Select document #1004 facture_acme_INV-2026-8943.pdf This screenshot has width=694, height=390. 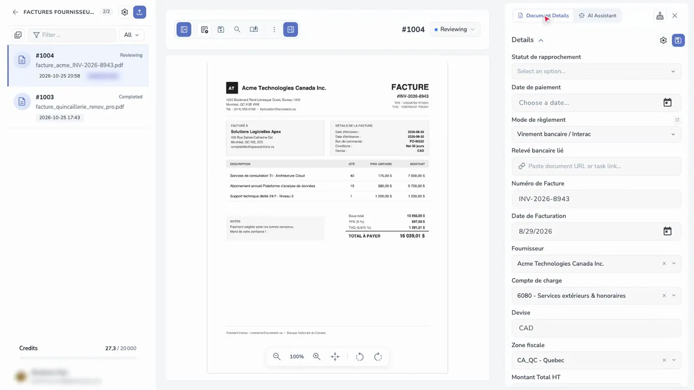click(78, 65)
